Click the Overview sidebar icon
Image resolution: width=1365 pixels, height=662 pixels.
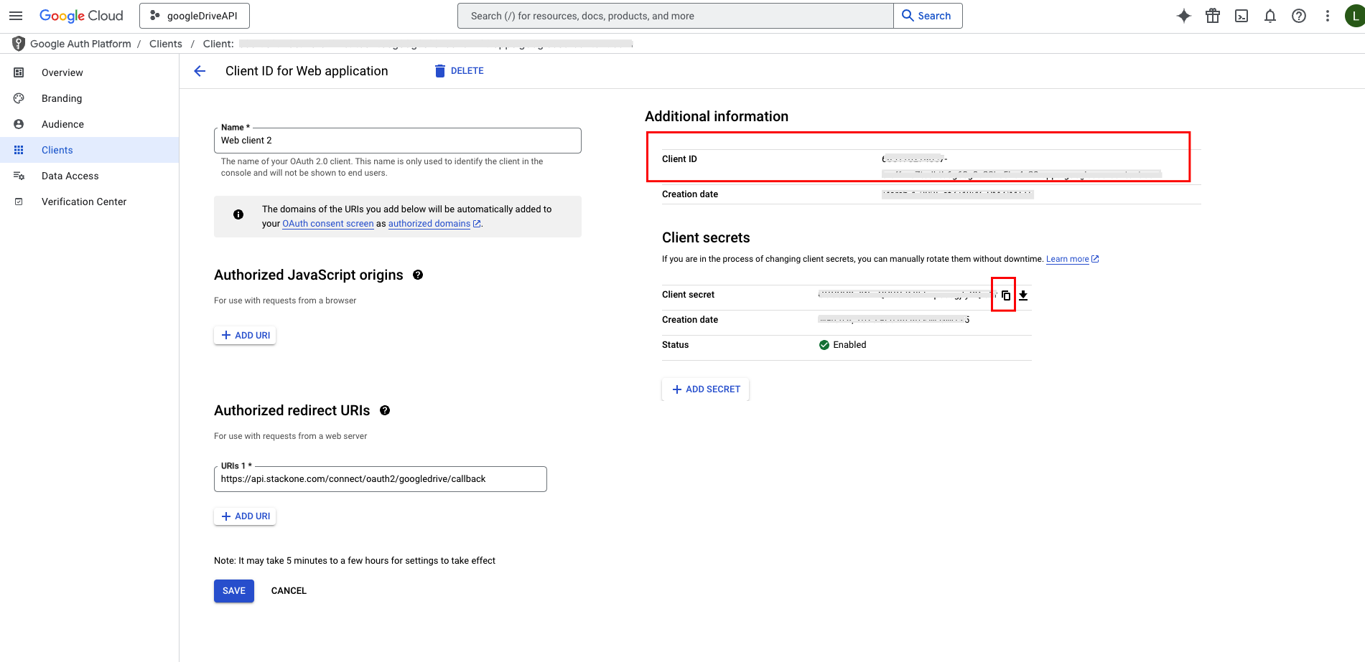[x=19, y=72]
